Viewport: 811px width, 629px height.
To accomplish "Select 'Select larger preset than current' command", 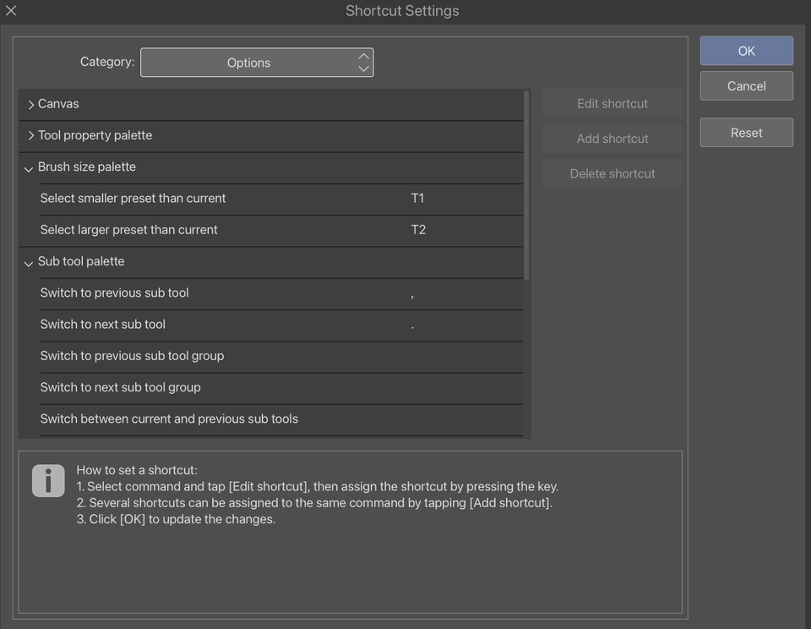I will 129,230.
